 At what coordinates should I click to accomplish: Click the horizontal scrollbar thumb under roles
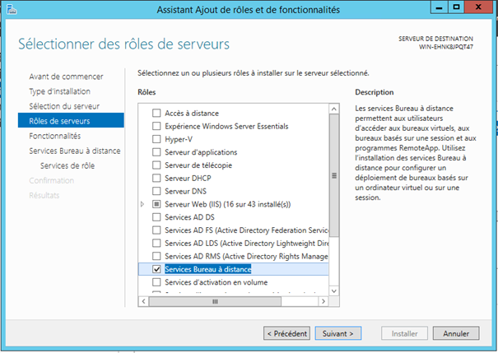(x=214, y=301)
